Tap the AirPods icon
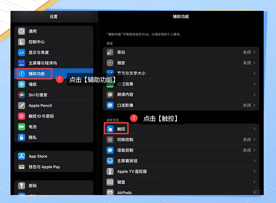The image size is (276, 203). click(x=110, y=192)
